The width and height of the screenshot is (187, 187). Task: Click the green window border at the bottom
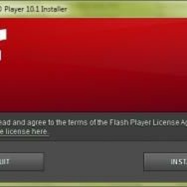pyautogui.click(x=93, y=184)
